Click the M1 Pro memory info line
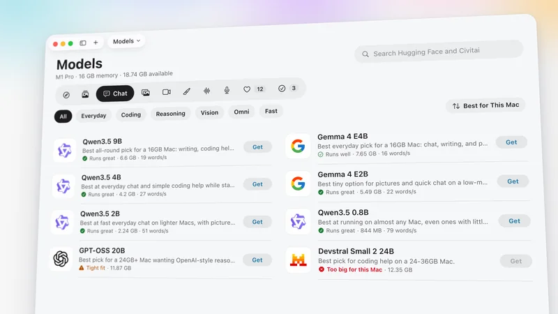The width and height of the screenshot is (558, 314). 114,75
